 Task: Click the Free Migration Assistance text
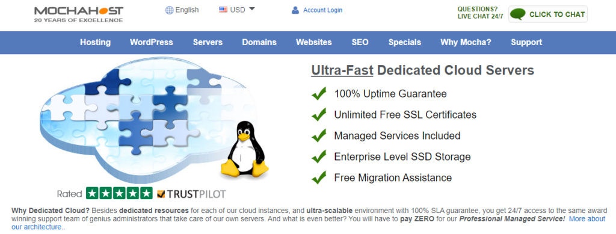point(393,177)
